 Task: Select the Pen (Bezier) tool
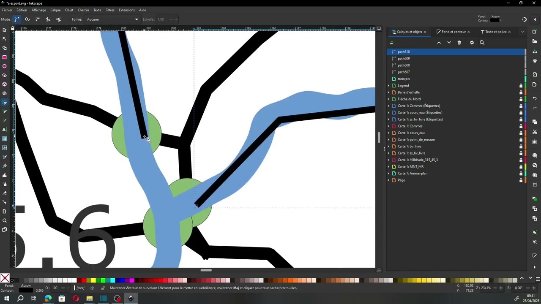[4, 103]
